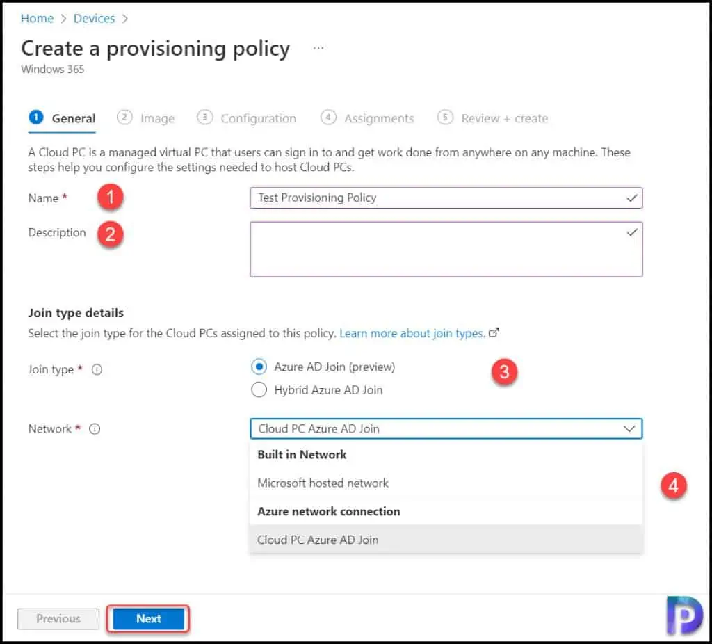The height and width of the screenshot is (644, 712).
Task: Click the Join type info icon
Action: (x=97, y=370)
